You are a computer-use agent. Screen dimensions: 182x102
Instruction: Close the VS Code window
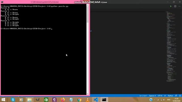pos(180,2)
